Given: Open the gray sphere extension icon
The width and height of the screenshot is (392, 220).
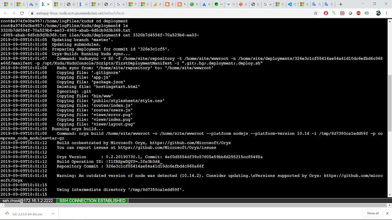Looking at the screenshot, I should (350, 13).
